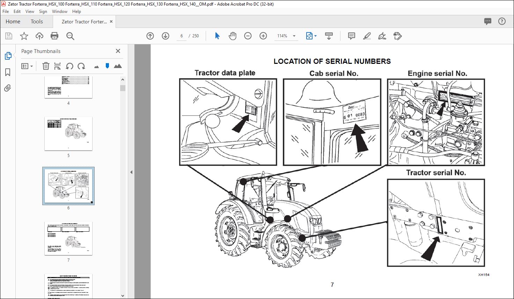Click 'LOCATION OF SERIAL NUMBERS' heading
Screen dimensions: 514x299
(x=332, y=61)
